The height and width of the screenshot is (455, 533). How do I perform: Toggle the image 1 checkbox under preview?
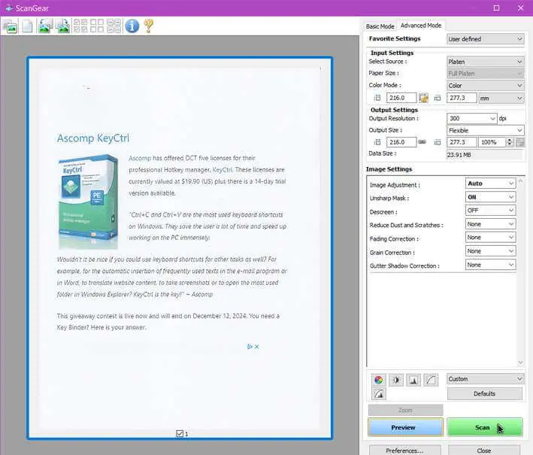point(180,434)
